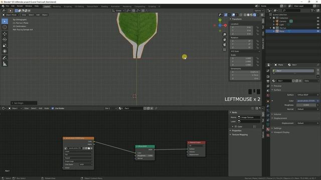Open the Options dropdown in viewport
The width and height of the screenshot is (321, 180).
(x=259, y=10)
